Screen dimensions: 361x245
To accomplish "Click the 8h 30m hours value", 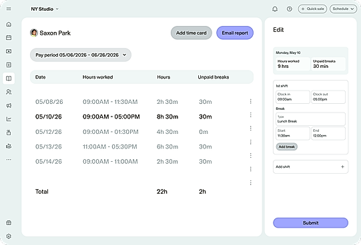I will [167, 117].
